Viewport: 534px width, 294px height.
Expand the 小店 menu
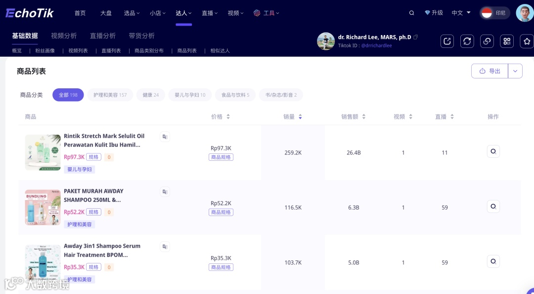pos(157,13)
